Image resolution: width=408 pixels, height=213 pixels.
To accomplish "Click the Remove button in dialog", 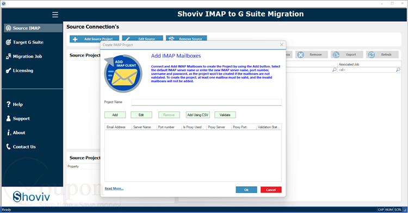I will pos(169,115).
